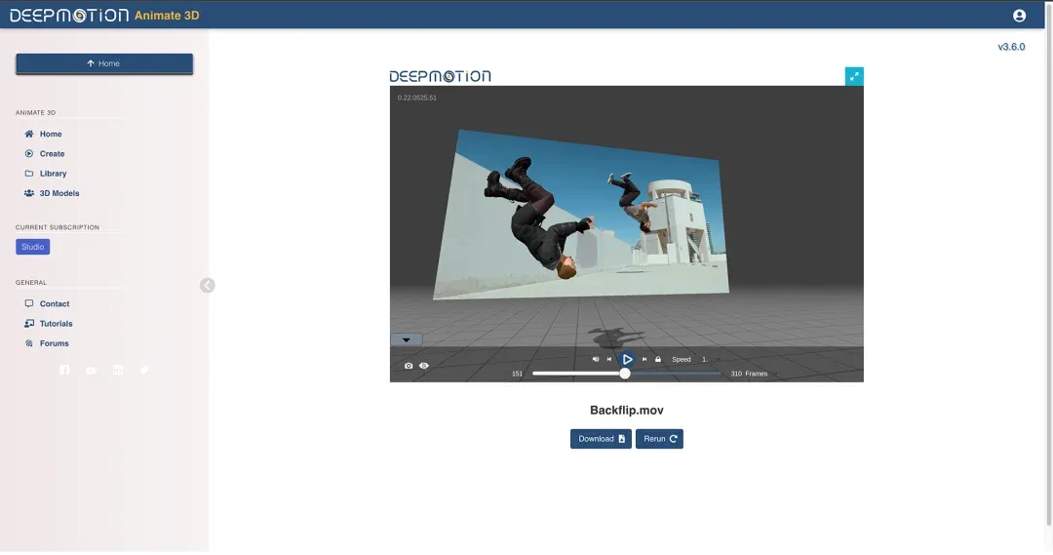The width and height of the screenshot is (1053, 555).
Task: Open the Library menu item
Action: 53,174
